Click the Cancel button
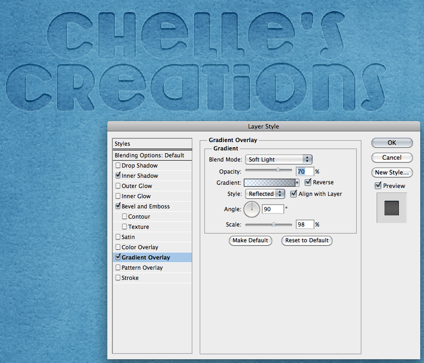The height and width of the screenshot is (363, 424). (392, 157)
